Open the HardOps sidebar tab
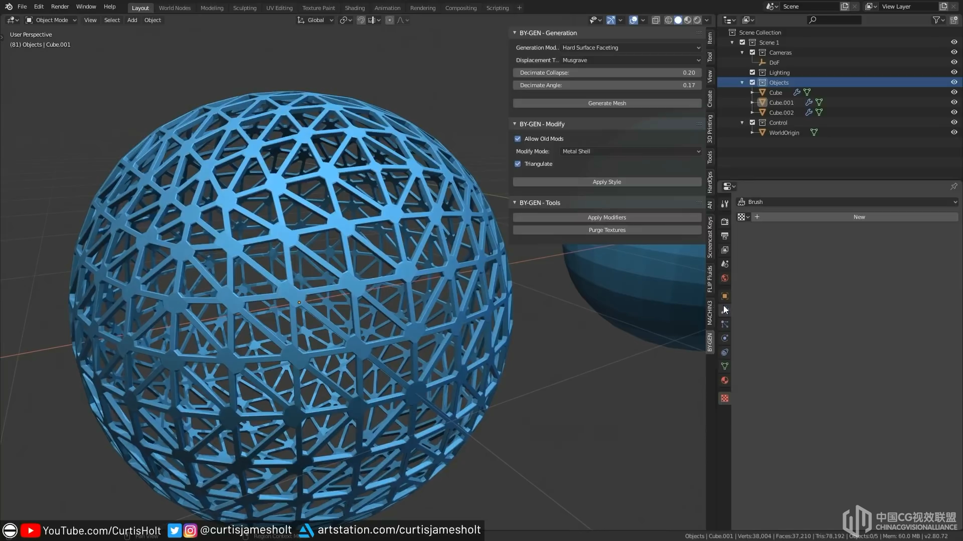Image resolution: width=963 pixels, height=541 pixels. coord(710,182)
